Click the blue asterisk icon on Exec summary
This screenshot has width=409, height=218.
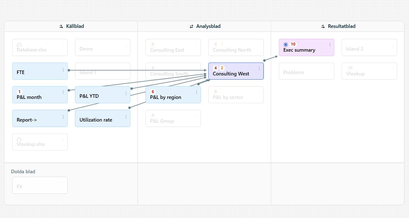(286, 44)
